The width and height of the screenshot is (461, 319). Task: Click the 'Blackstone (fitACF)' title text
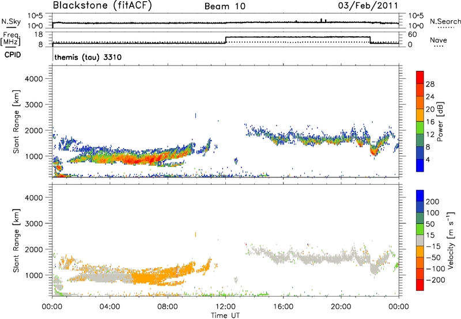coord(102,5)
